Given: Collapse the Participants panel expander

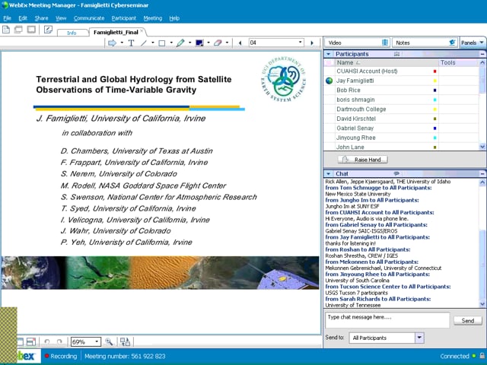Looking at the screenshot, I should (x=328, y=54).
